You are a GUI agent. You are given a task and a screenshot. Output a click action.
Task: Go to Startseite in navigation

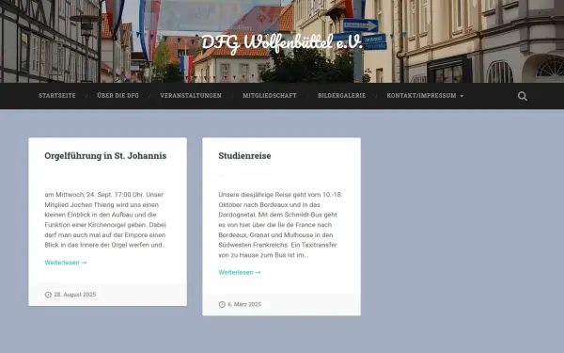(57, 95)
